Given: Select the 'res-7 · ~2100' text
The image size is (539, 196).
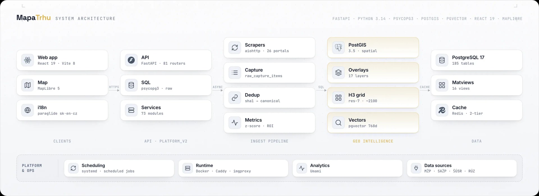Looking at the screenshot, I should click(x=363, y=101).
